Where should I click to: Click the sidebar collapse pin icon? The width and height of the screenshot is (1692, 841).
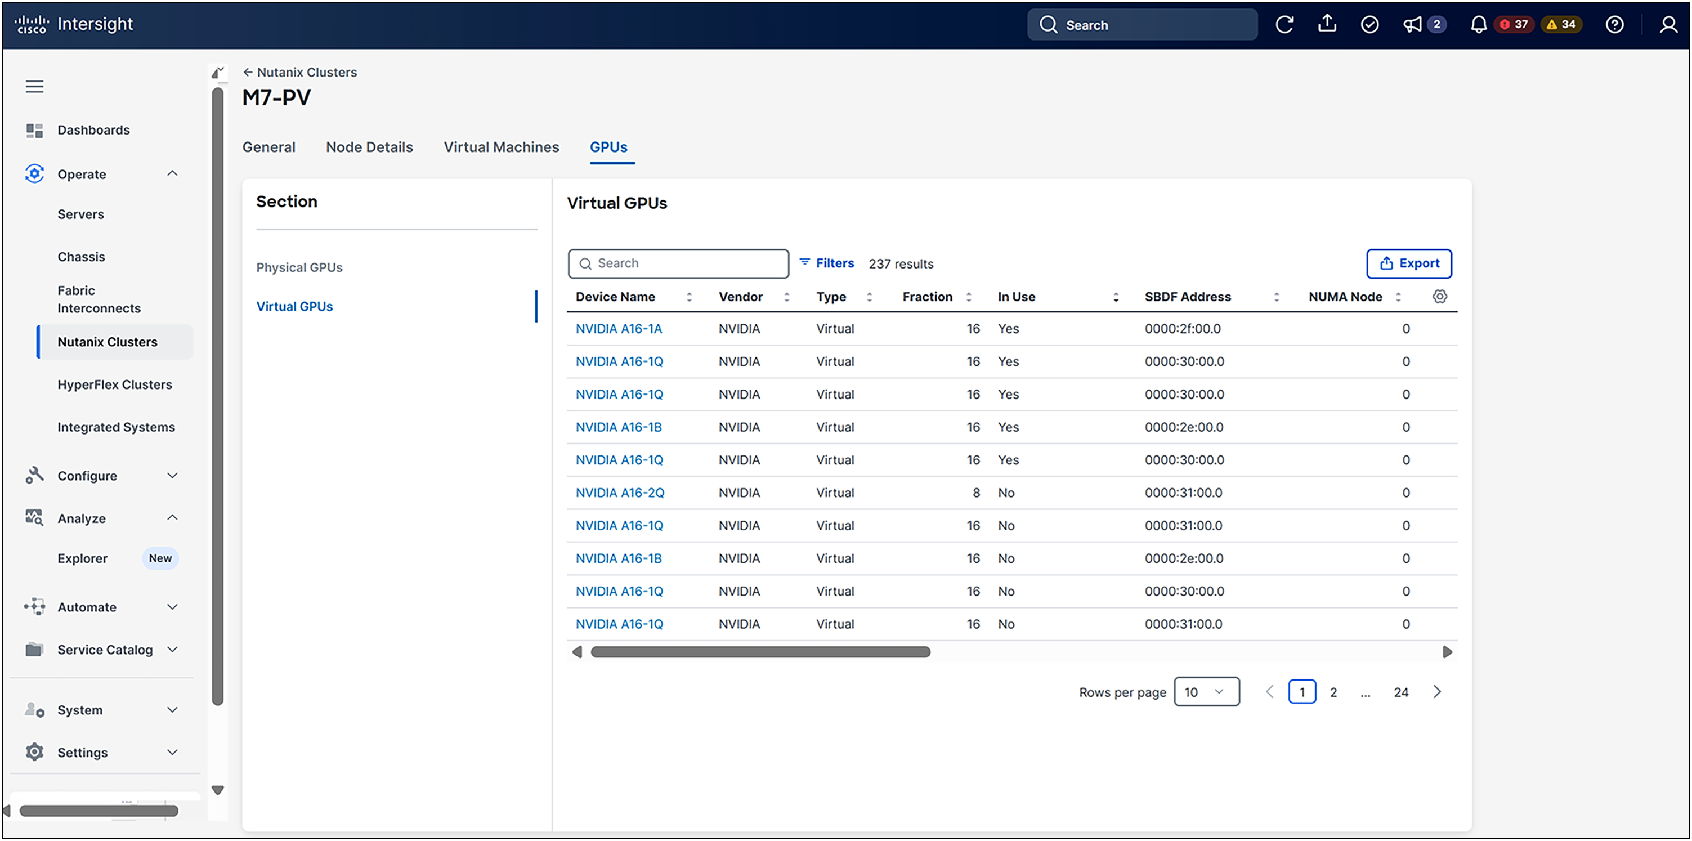point(217,72)
